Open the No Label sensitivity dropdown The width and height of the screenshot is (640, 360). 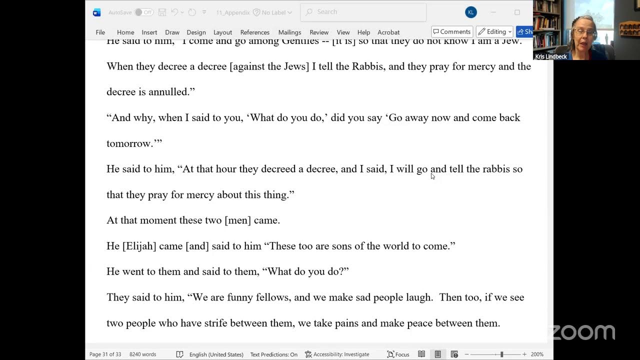pyautogui.click(x=272, y=12)
